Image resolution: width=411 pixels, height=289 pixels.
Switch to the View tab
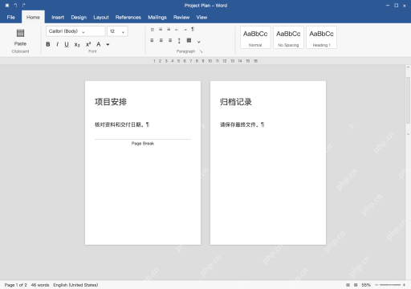[201, 18]
